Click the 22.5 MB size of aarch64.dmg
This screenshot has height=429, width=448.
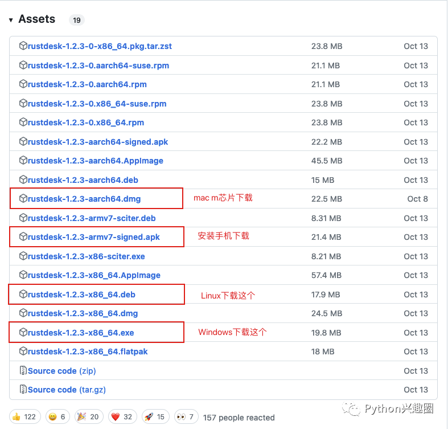coord(327,199)
